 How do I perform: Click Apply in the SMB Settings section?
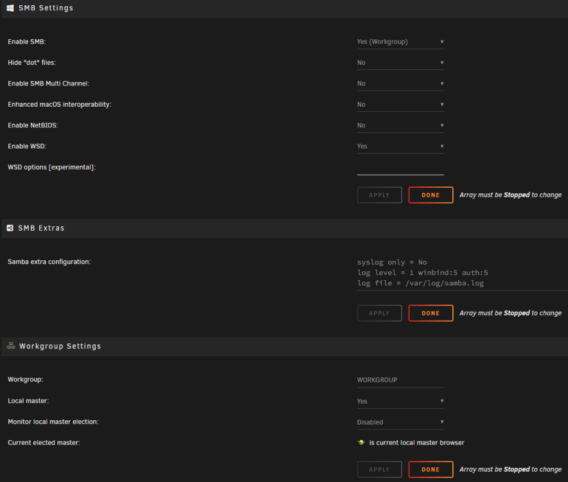(x=379, y=195)
